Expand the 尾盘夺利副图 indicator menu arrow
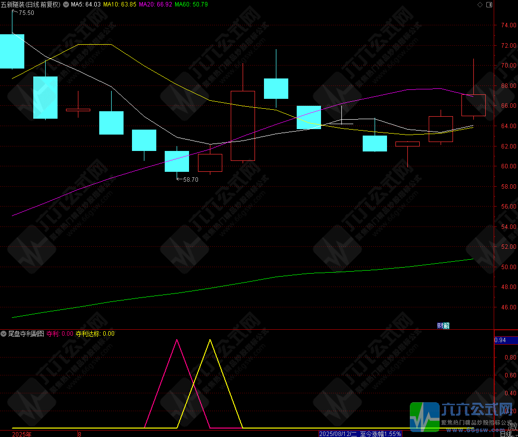 tap(4, 334)
